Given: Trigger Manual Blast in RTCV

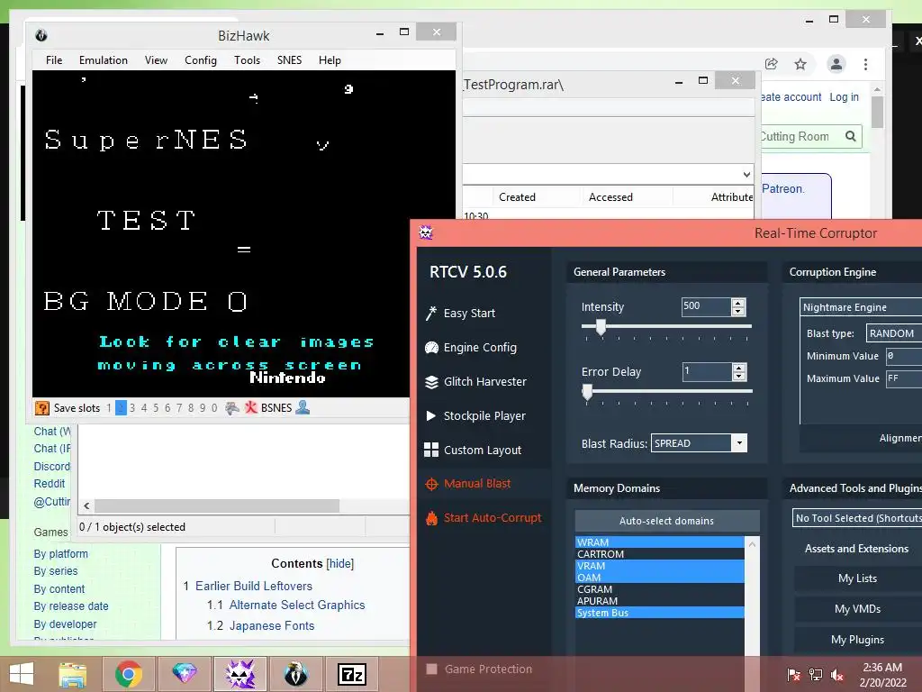Looking at the screenshot, I should click(x=468, y=484).
